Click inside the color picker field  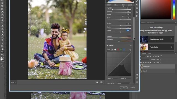pyautogui.click(x=156, y=10)
